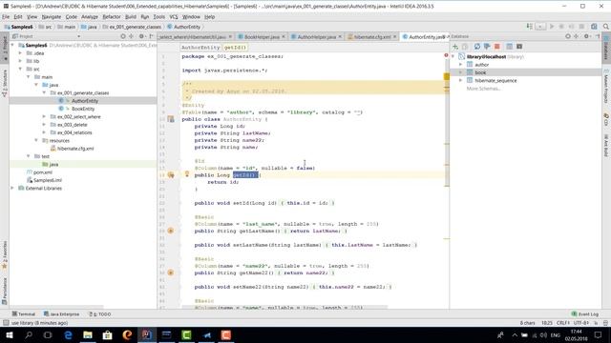This screenshot has height=343, width=611.
Task: Open the Java Enterprise tool window
Action: (x=61, y=313)
